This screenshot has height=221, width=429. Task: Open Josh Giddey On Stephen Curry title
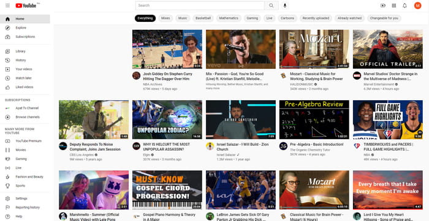tap(168, 76)
